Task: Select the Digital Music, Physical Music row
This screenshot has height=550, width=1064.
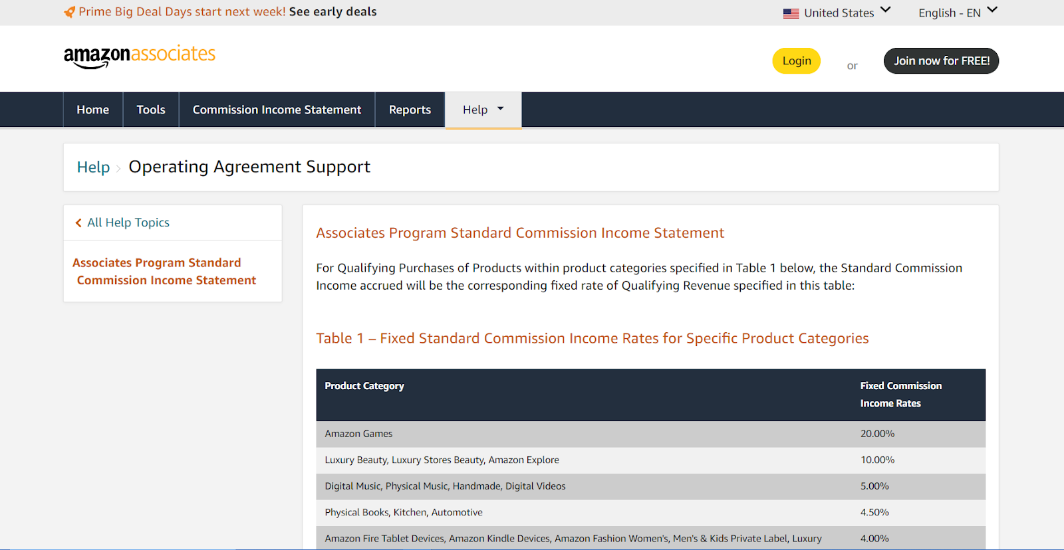Action: point(651,486)
